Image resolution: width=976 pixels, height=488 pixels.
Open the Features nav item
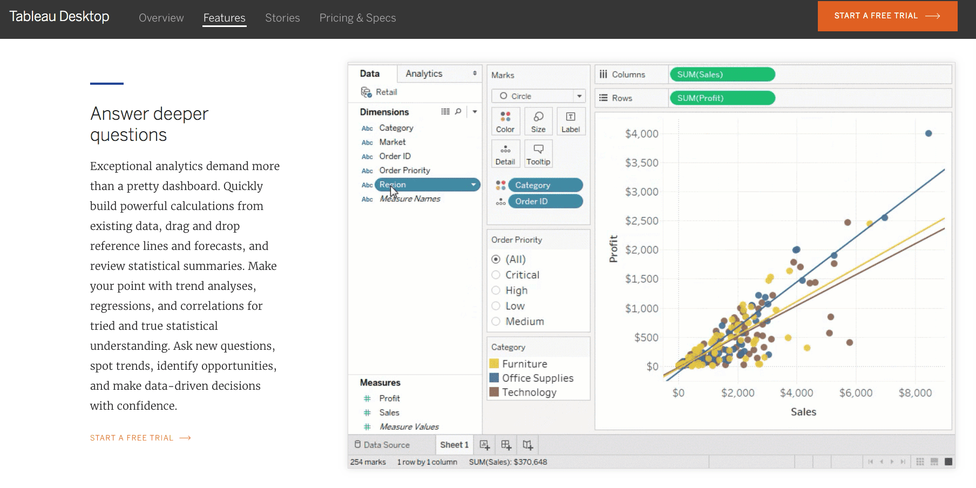click(225, 18)
